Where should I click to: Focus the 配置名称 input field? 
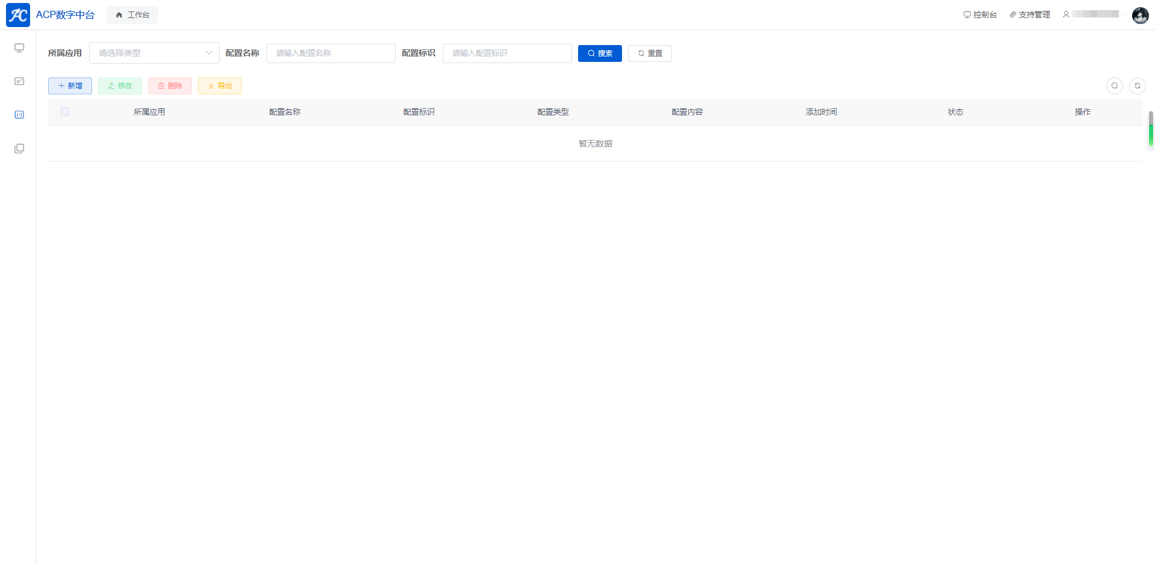(331, 53)
